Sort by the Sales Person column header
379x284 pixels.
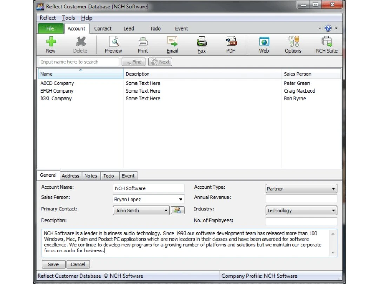click(311, 74)
